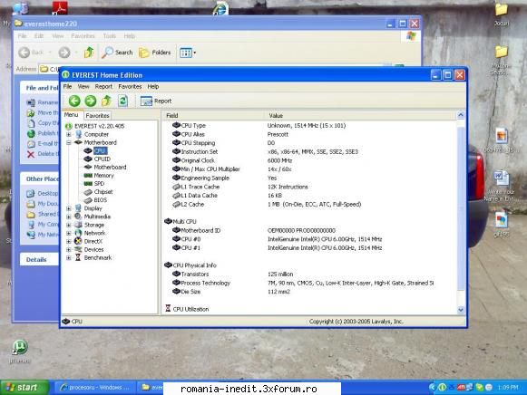527x395 pixels.
Task: Click the CPU Type row
Action: tap(309, 126)
